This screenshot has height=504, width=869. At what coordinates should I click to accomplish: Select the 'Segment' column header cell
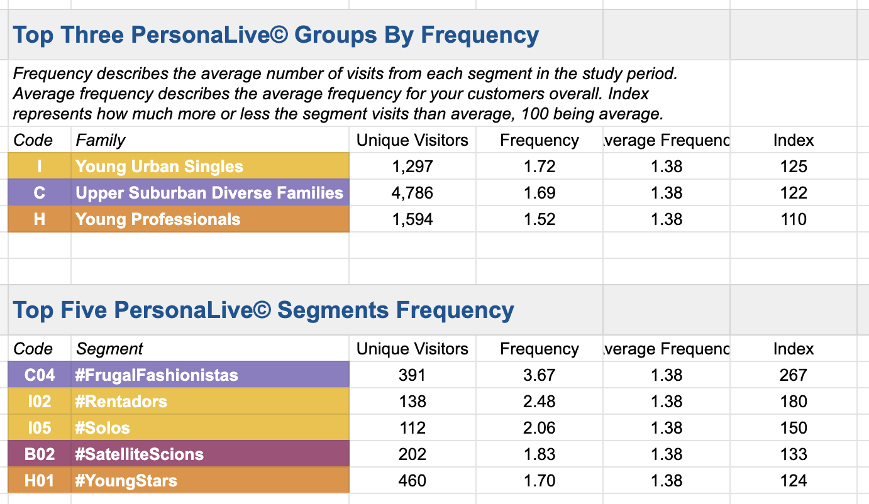point(210,349)
